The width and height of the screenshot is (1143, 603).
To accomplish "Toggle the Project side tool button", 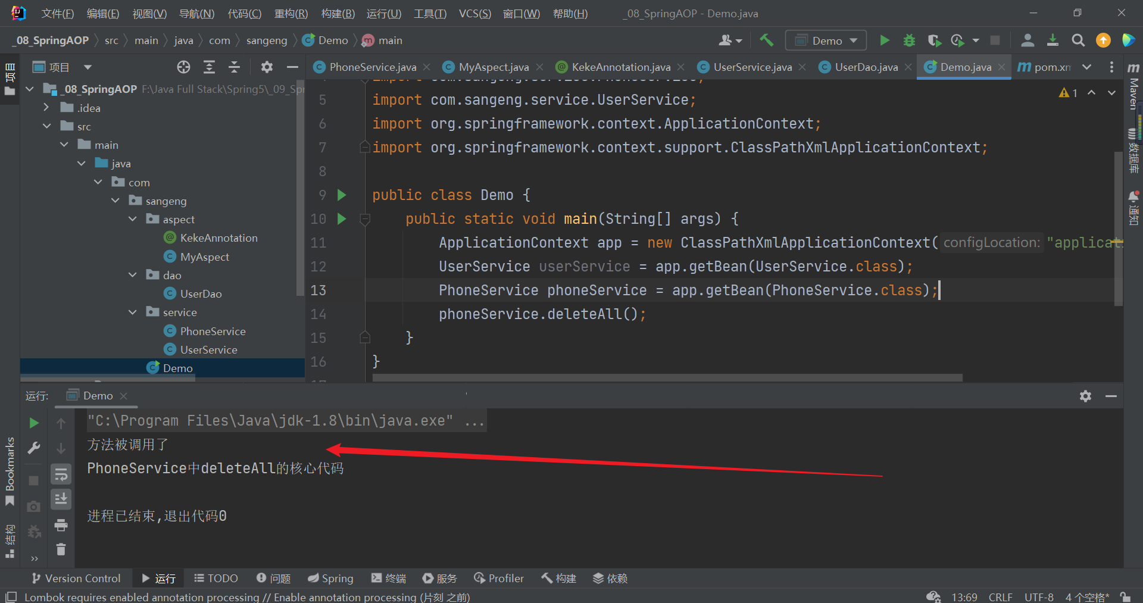I will [x=10, y=79].
